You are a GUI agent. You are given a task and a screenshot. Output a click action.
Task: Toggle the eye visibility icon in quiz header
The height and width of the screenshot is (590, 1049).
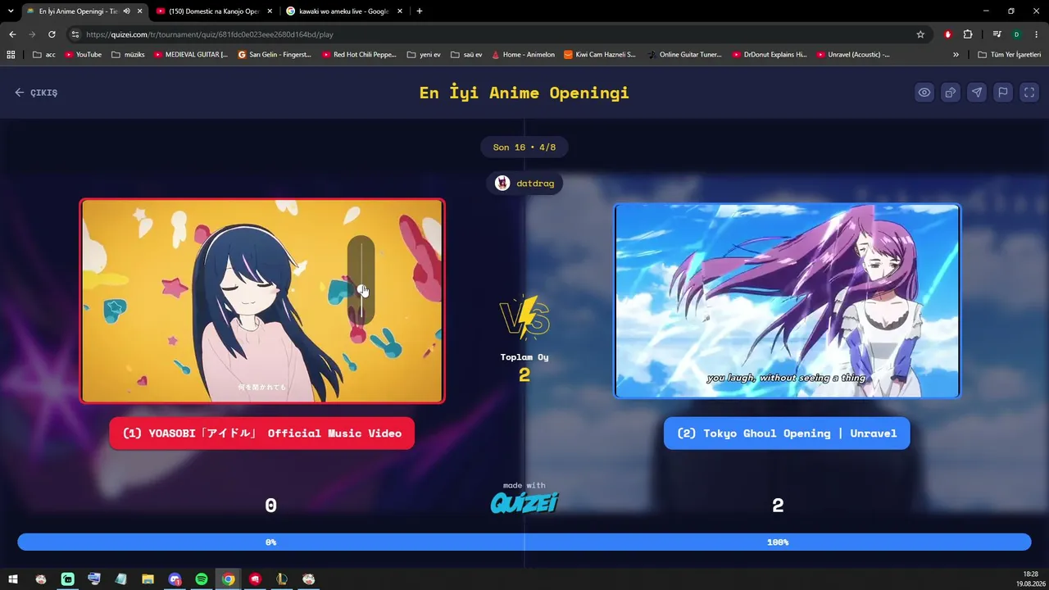click(x=924, y=93)
